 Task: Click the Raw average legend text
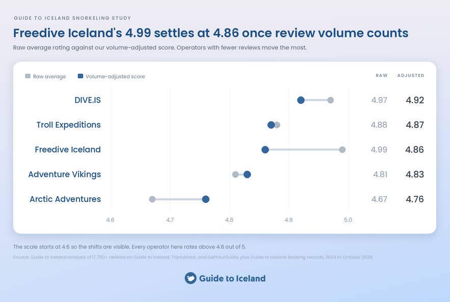49,77
